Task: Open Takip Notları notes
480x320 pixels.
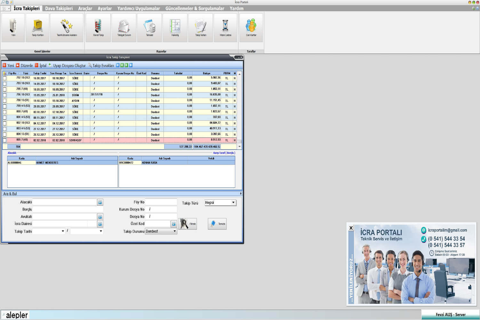Action: click(201, 27)
